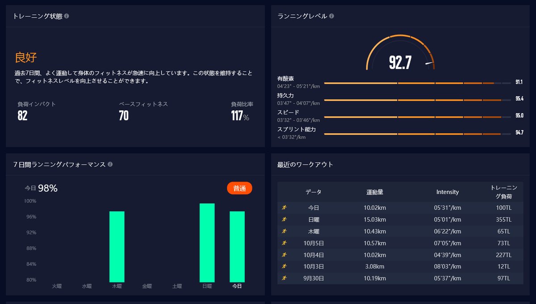Click running icon in 10月5日 row
536x304 pixels.
point(284,243)
